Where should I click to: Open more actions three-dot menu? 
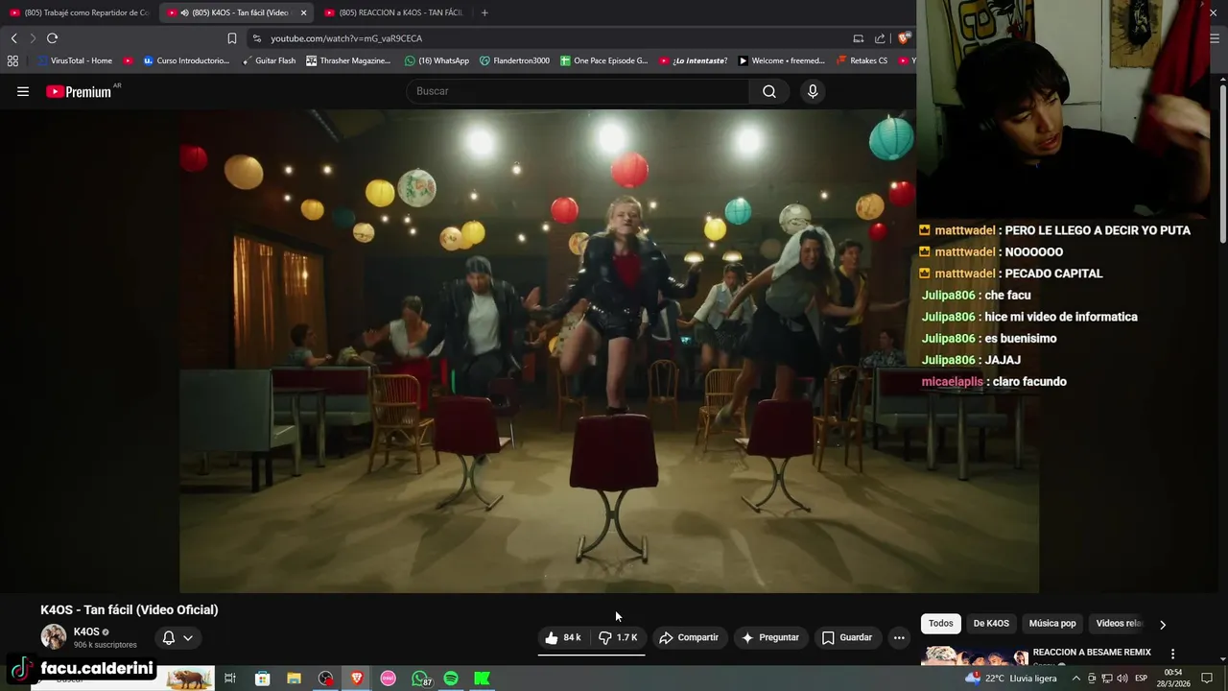[x=899, y=637]
